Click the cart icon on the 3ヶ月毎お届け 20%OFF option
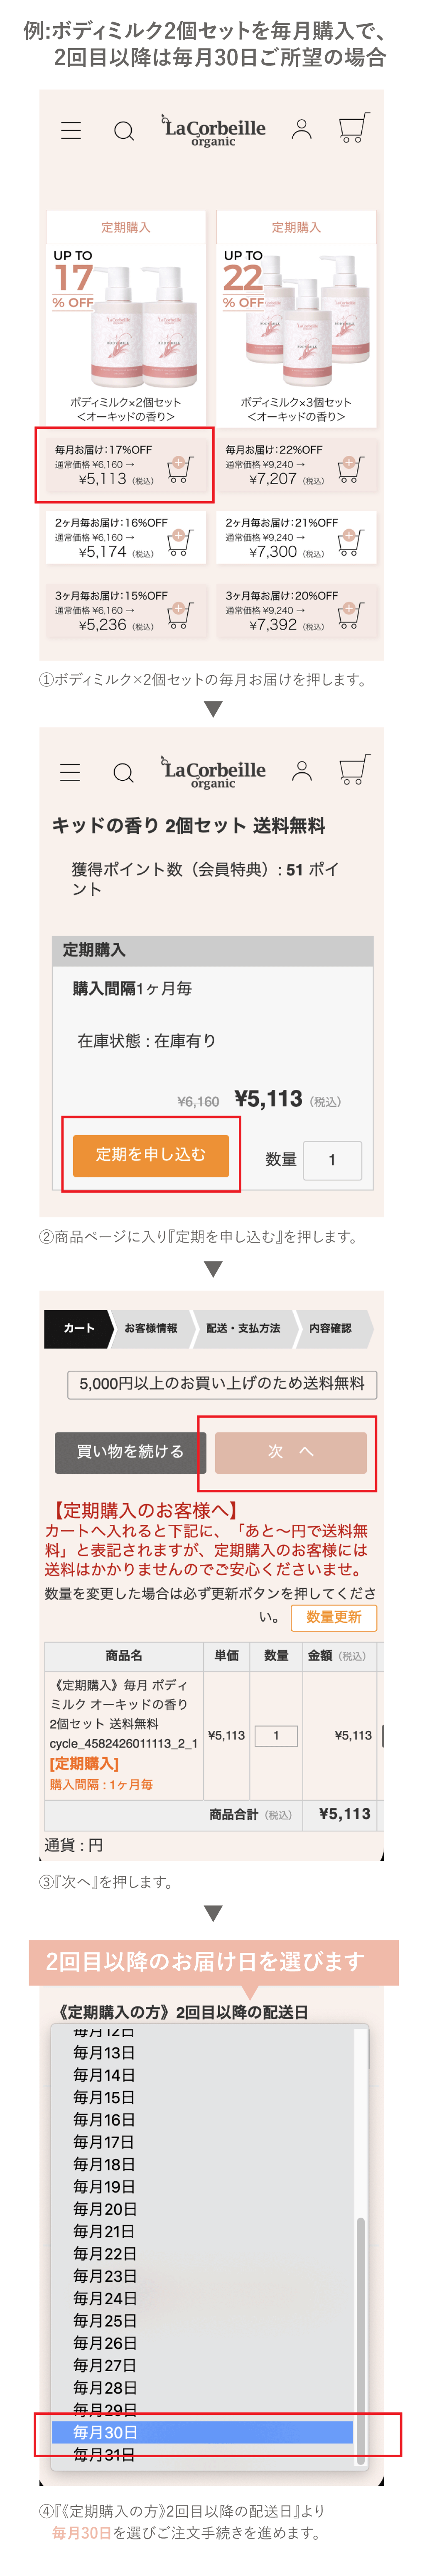432x2576 pixels. (x=351, y=615)
